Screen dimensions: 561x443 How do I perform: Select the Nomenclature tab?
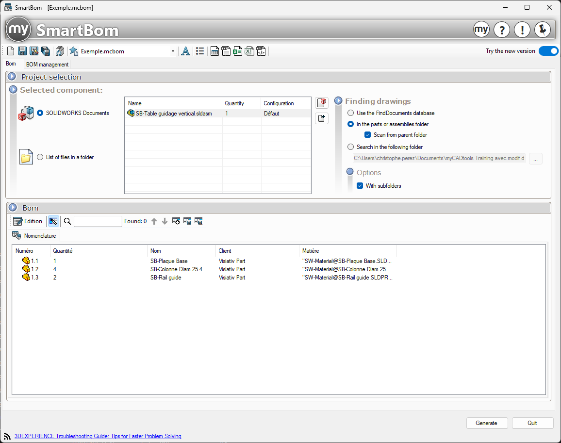tap(35, 236)
